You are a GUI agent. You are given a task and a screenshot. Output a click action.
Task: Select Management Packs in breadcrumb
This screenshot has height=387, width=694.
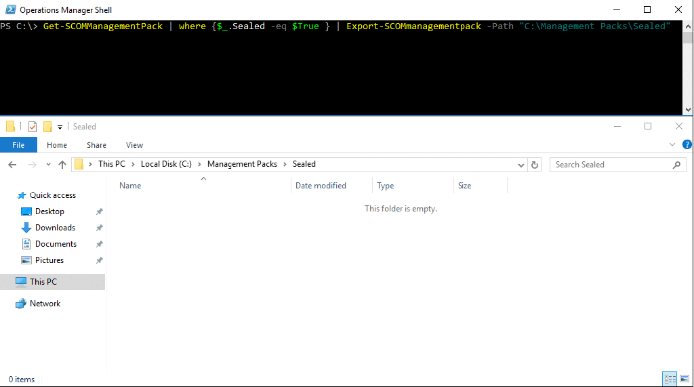[242, 164]
